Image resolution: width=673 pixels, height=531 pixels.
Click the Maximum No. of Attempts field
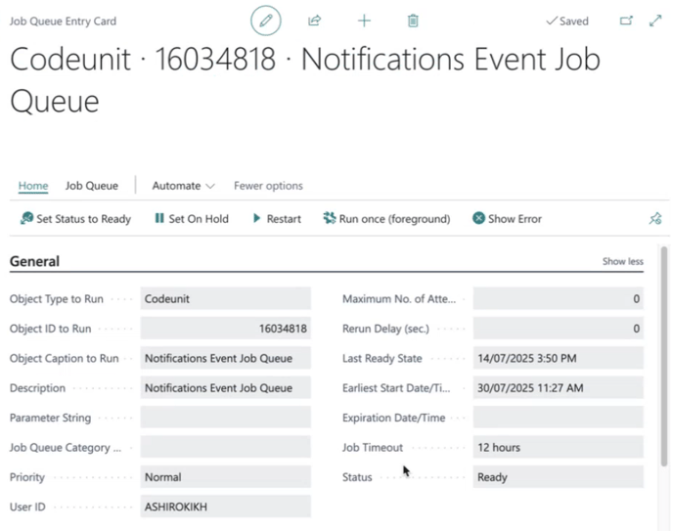click(x=558, y=298)
